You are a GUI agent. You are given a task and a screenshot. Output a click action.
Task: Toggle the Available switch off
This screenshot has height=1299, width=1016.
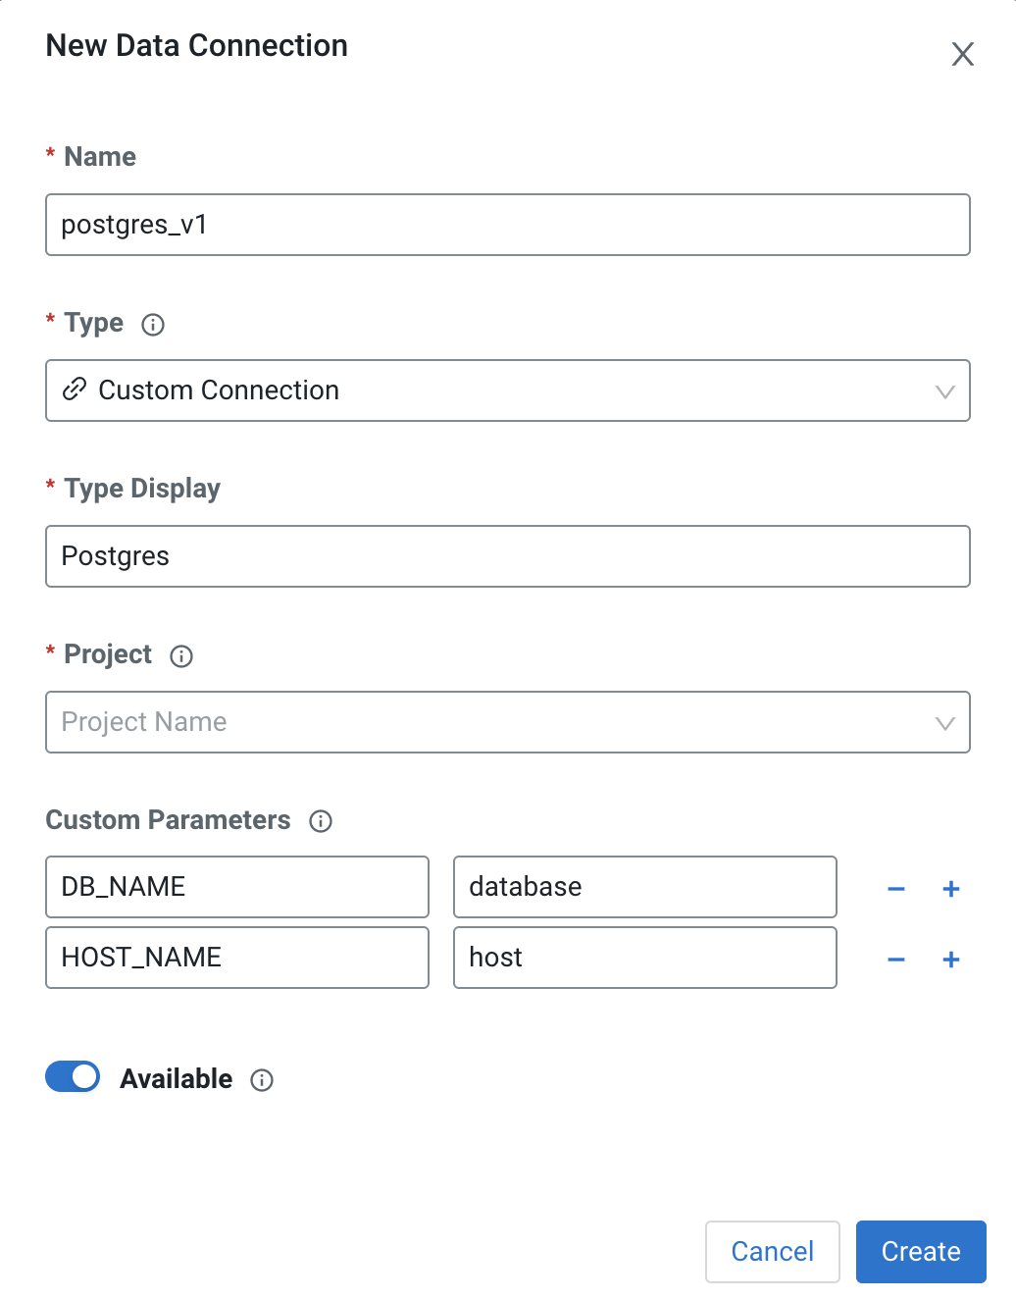(x=73, y=1077)
